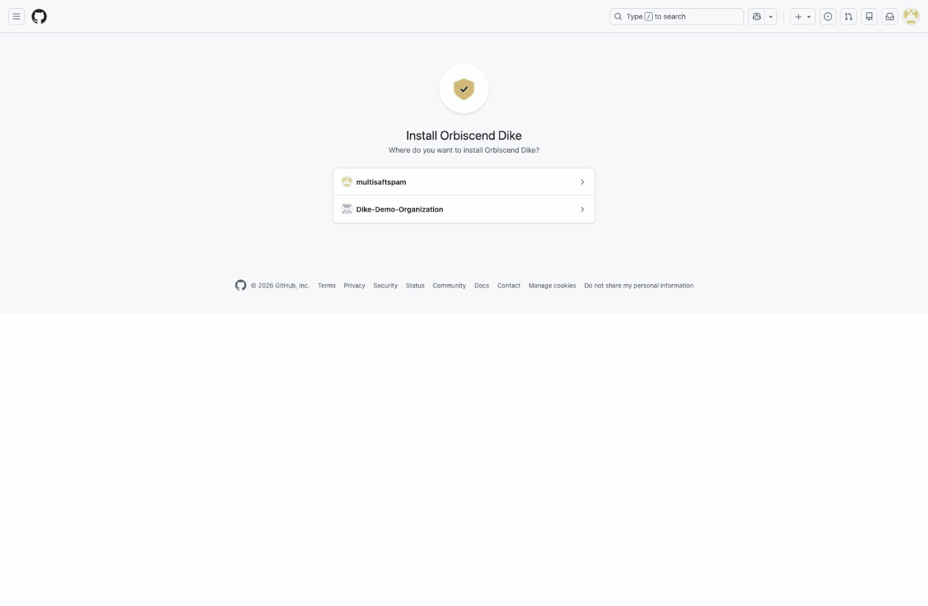928x606 pixels.
Task: Expand the Dike-Demo-Organization chevron
Action: (x=582, y=209)
